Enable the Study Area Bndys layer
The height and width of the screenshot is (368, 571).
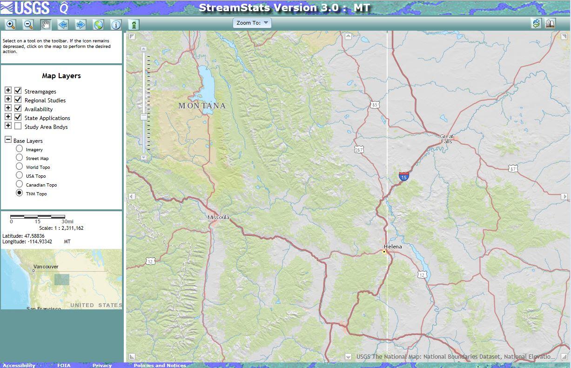(x=17, y=127)
